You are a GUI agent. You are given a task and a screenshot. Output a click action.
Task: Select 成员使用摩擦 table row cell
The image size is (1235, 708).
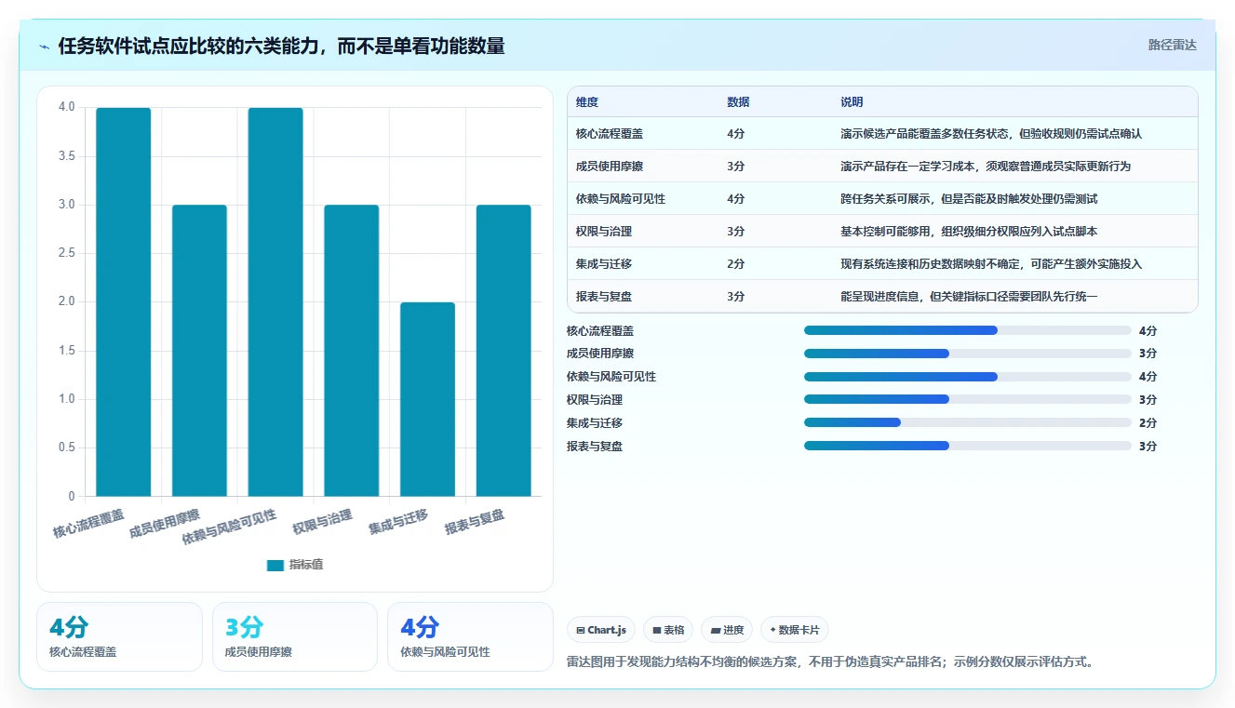click(x=610, y=167)
